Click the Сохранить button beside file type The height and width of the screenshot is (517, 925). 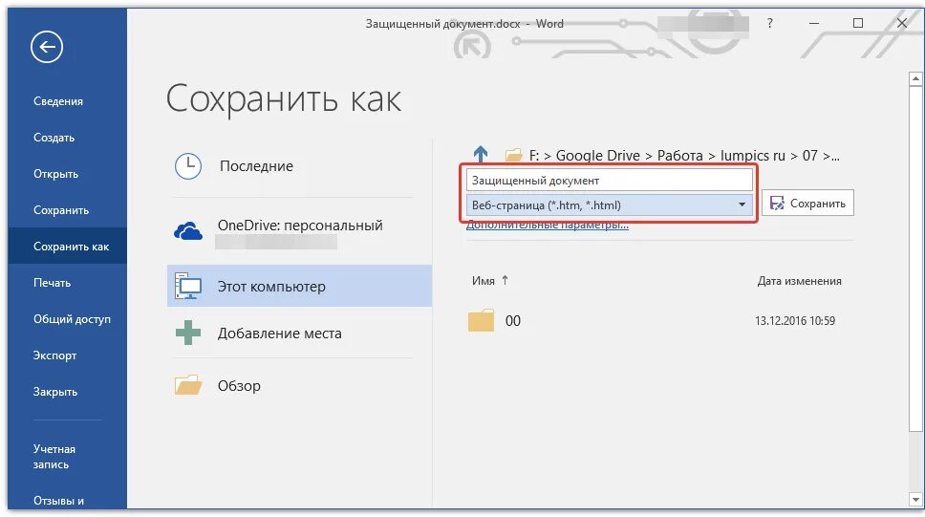807,203
